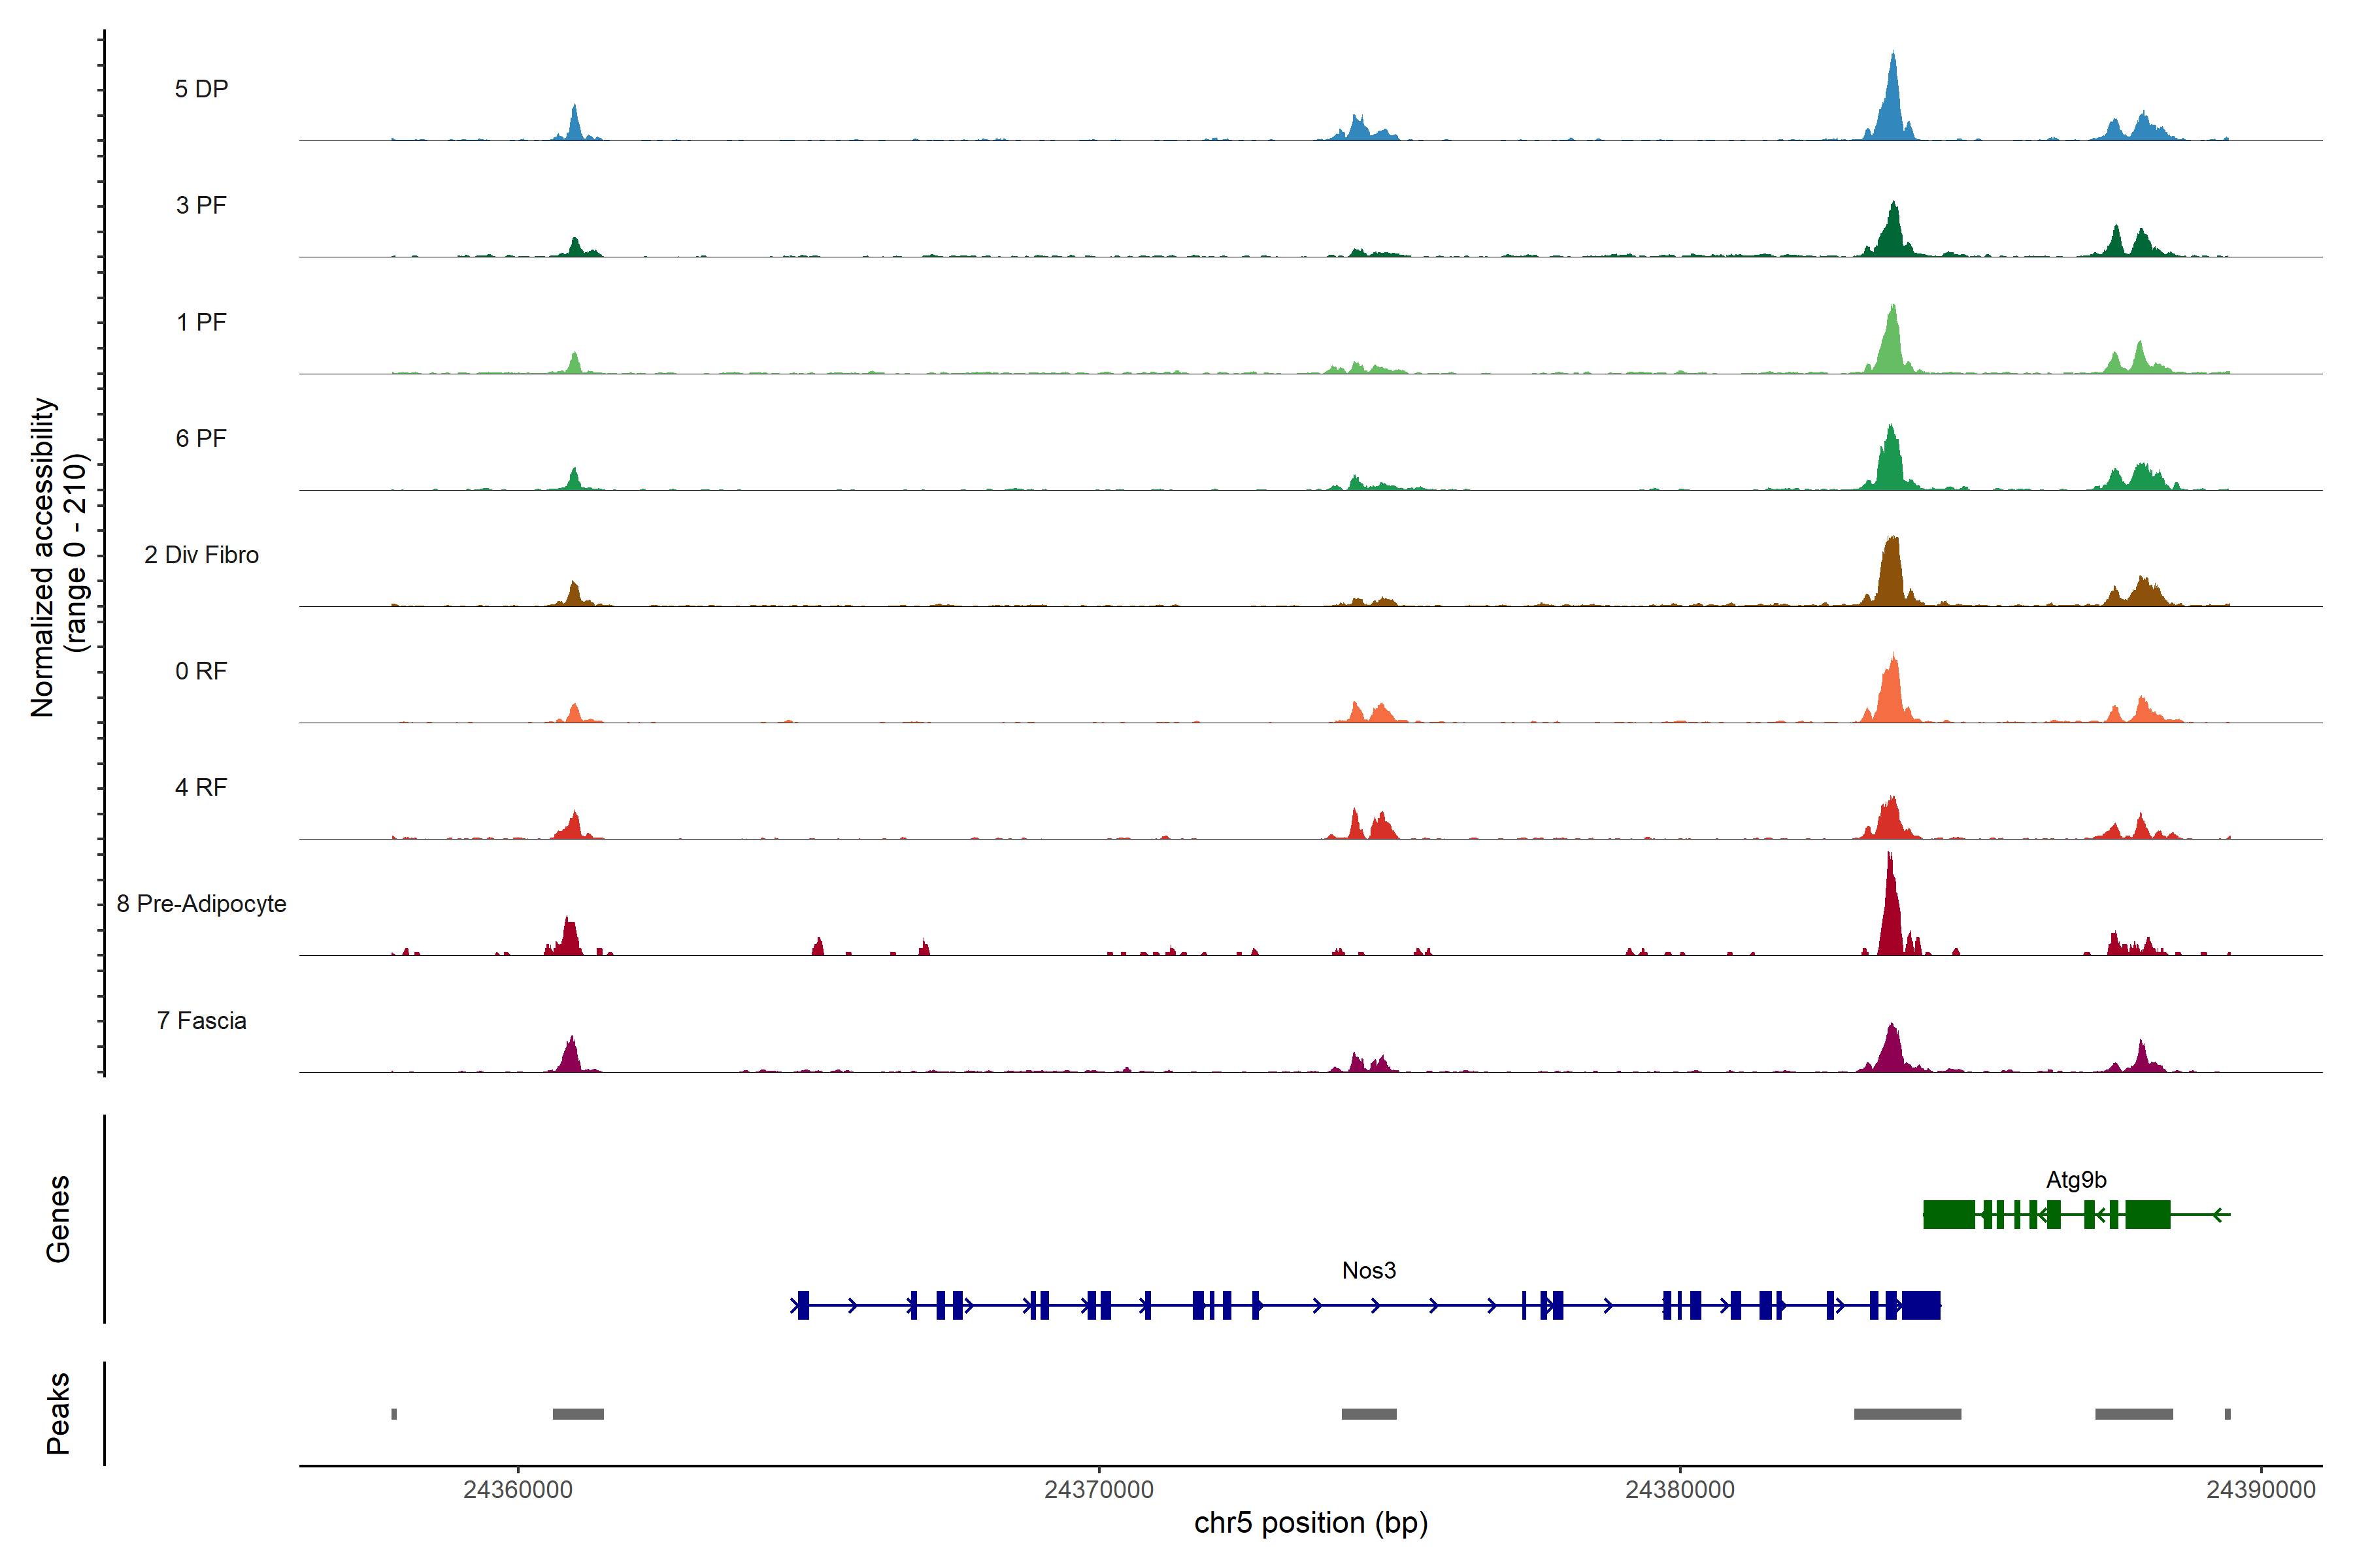Click the 24380000 x-axis tick label
The height and width of the screenshot is (1568, 2353).
[1680, 1489]
